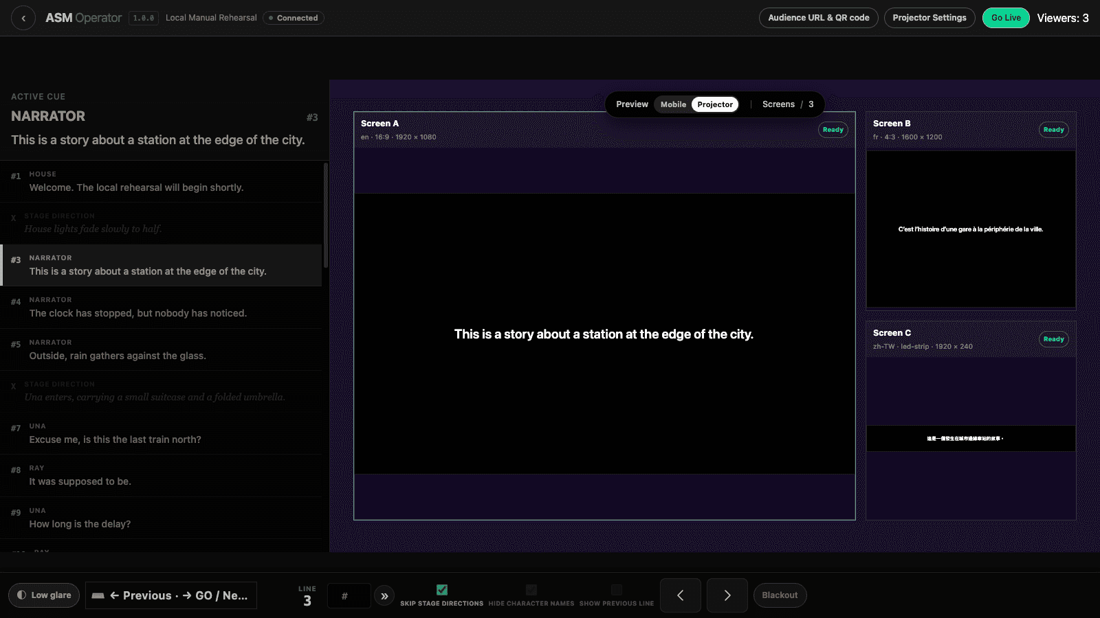Viewport: 1100px width, 618px height.
Task: Toggle the Low glare mode
Action: (x=44, y=595)
